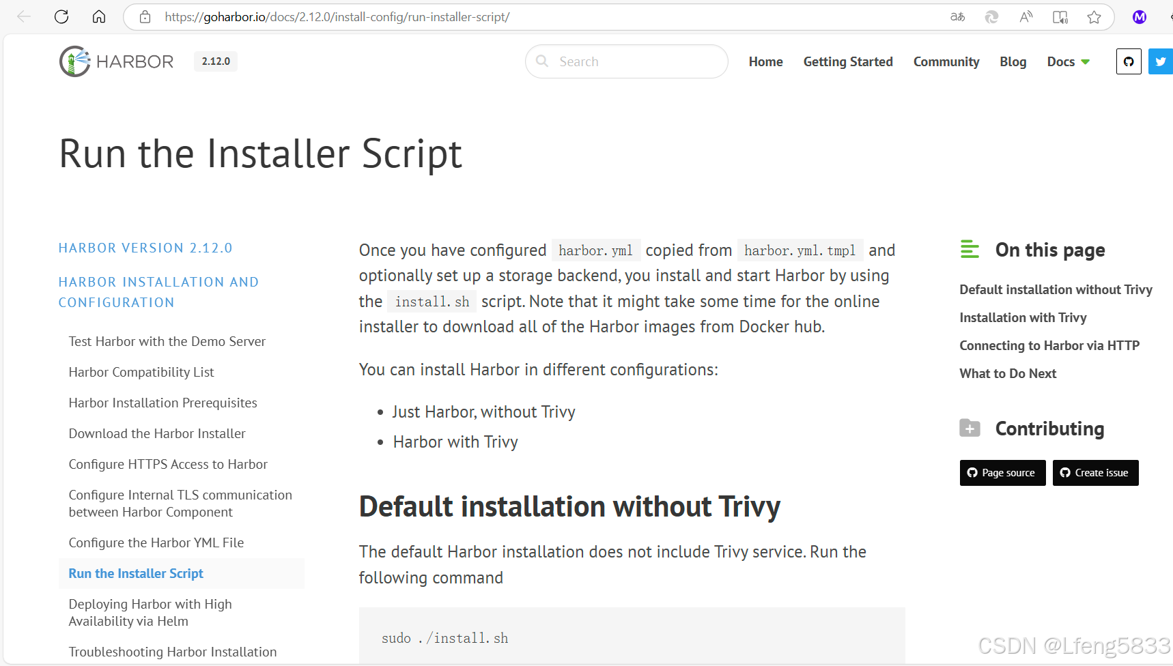The height and width of the screenshot is (666, 1173).
Task: Click the search magnifier icon
Action: point(542,61)
